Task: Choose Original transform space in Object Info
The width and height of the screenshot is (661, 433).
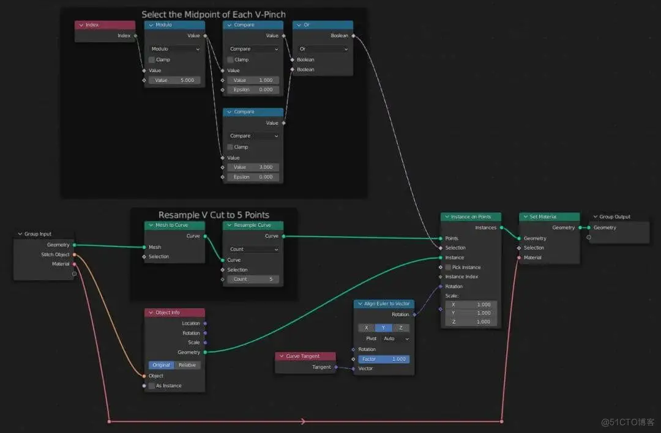Action: tap(161, 365)
